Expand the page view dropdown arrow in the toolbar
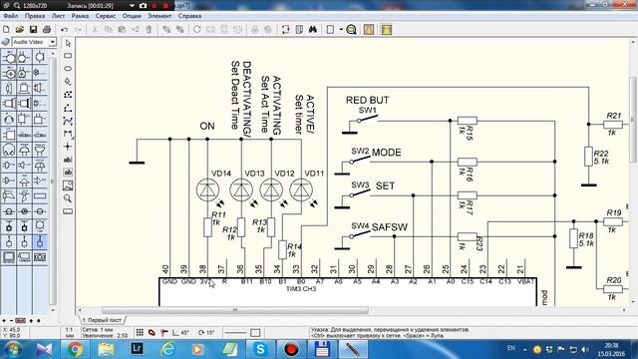 tap(341, 29)
